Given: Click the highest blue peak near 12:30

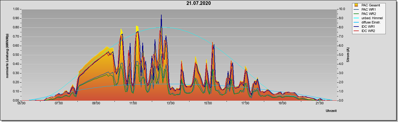Looking at the screenshot, I should click(x=161, y=15).
